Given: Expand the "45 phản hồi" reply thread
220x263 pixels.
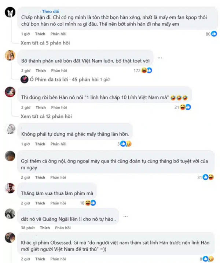Looking at the screenshot, I should 85,80.
